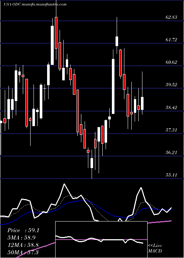Click the 12MA : 58.8 readout

23,245
